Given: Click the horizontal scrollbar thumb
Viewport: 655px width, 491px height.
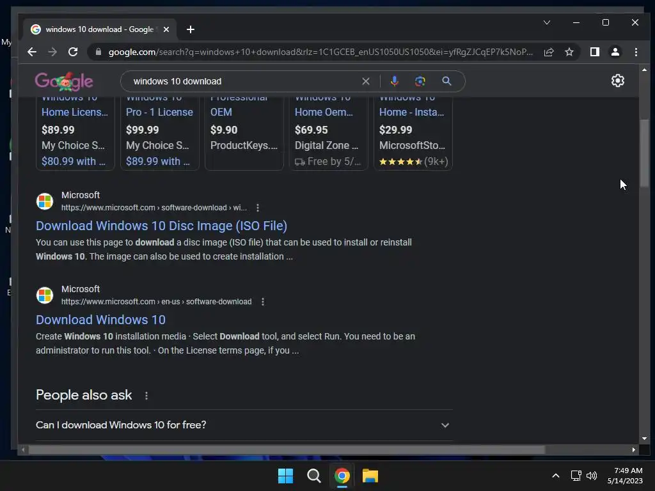Looking at the screenshot, I should pos(287,449).
